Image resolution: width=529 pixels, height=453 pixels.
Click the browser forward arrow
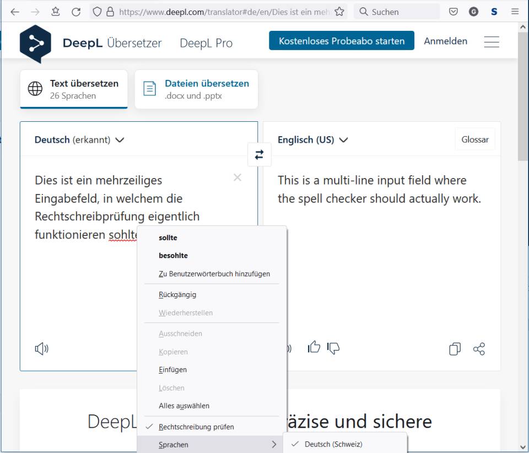(x=35, y=12)
